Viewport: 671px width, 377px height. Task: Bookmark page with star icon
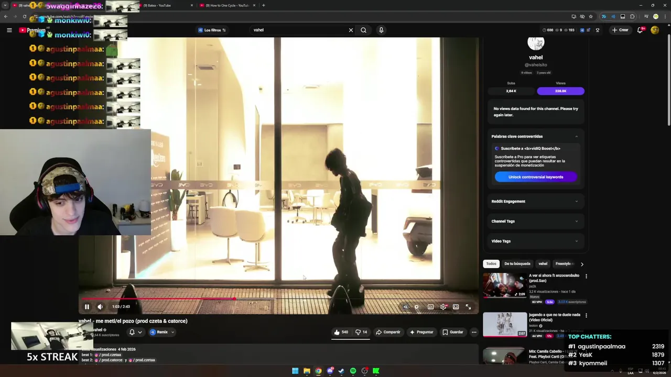pos(591,17)
